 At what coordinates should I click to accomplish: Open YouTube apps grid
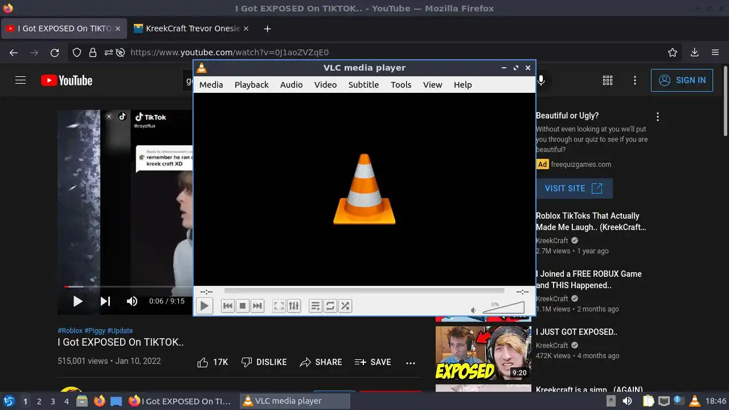click(608, 80)
